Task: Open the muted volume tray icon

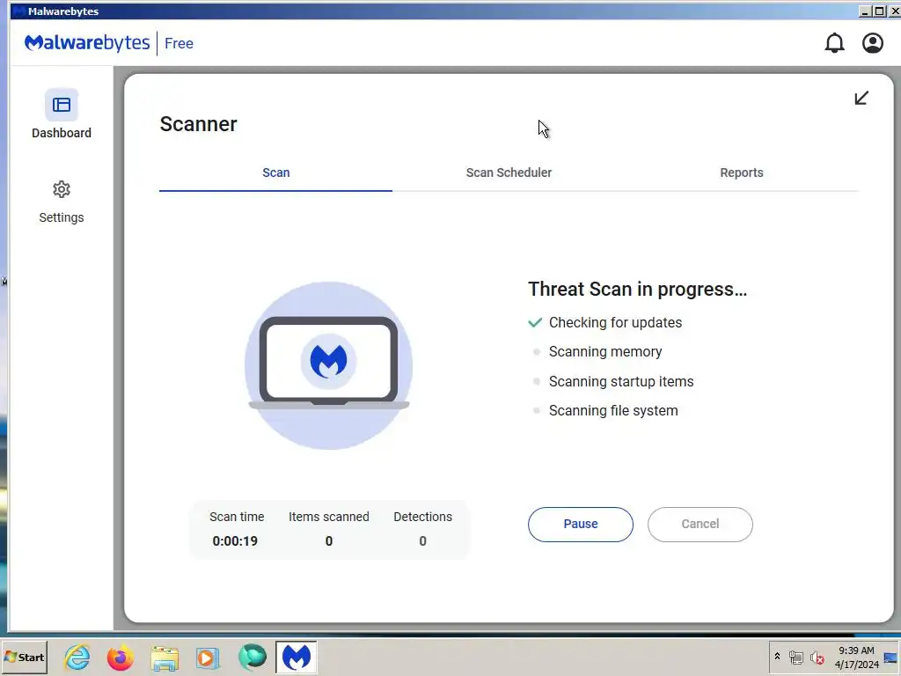Action: click(x=817, y=657)
